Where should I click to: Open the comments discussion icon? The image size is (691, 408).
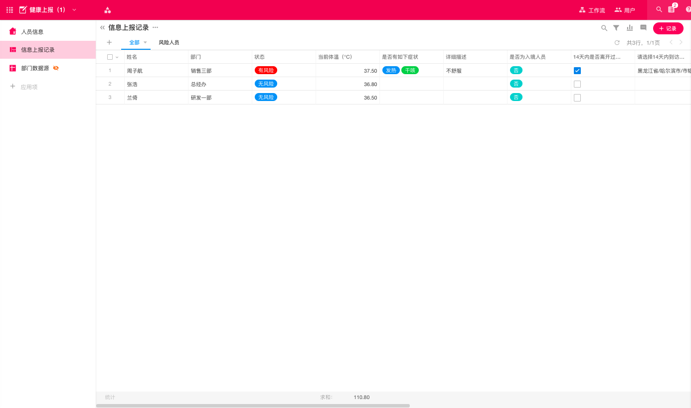[643, 28]
